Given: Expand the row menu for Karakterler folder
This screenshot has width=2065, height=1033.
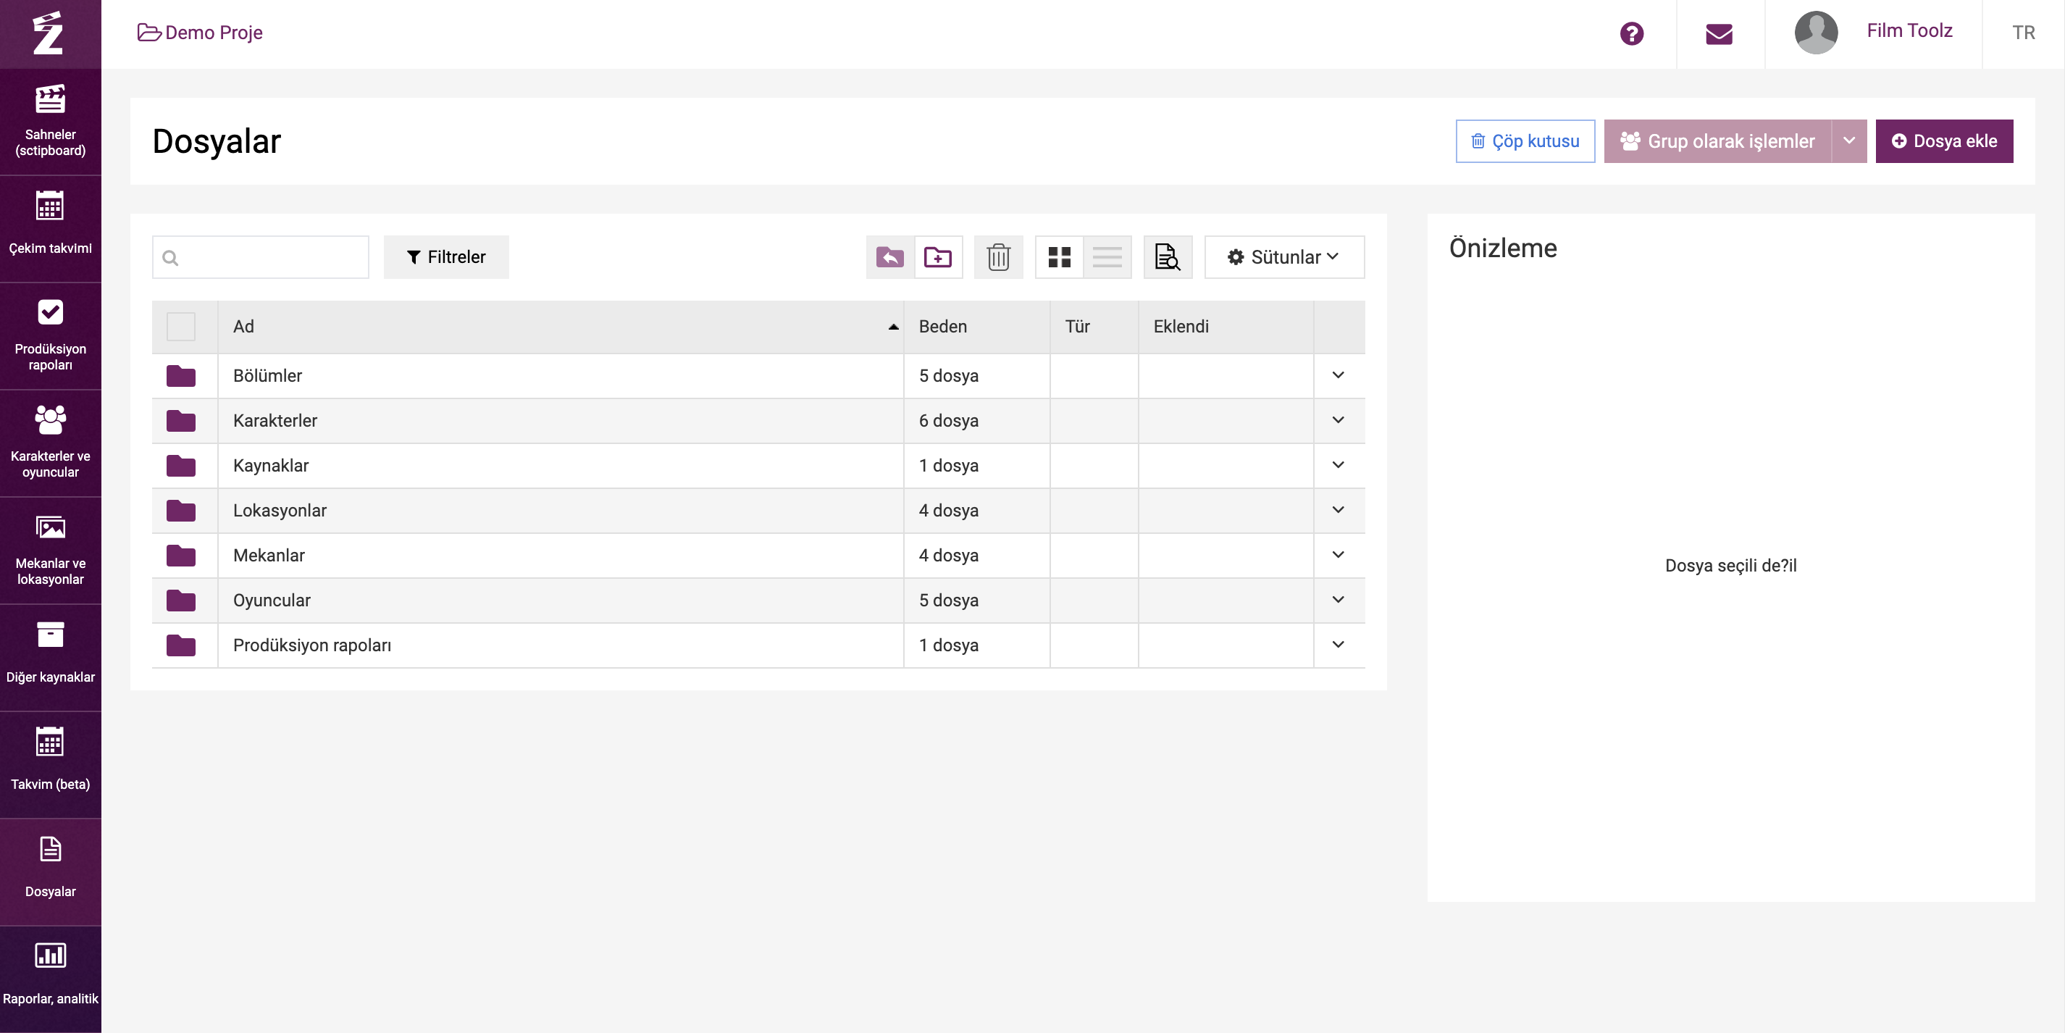Looking at the screenshot, I should tap(1338, 420).
